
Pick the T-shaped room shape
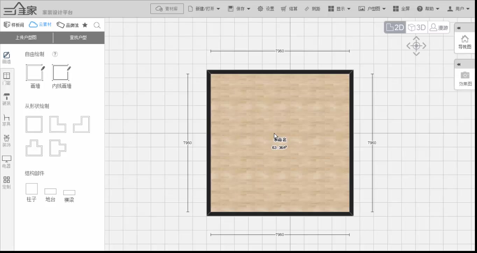point(34,148)
